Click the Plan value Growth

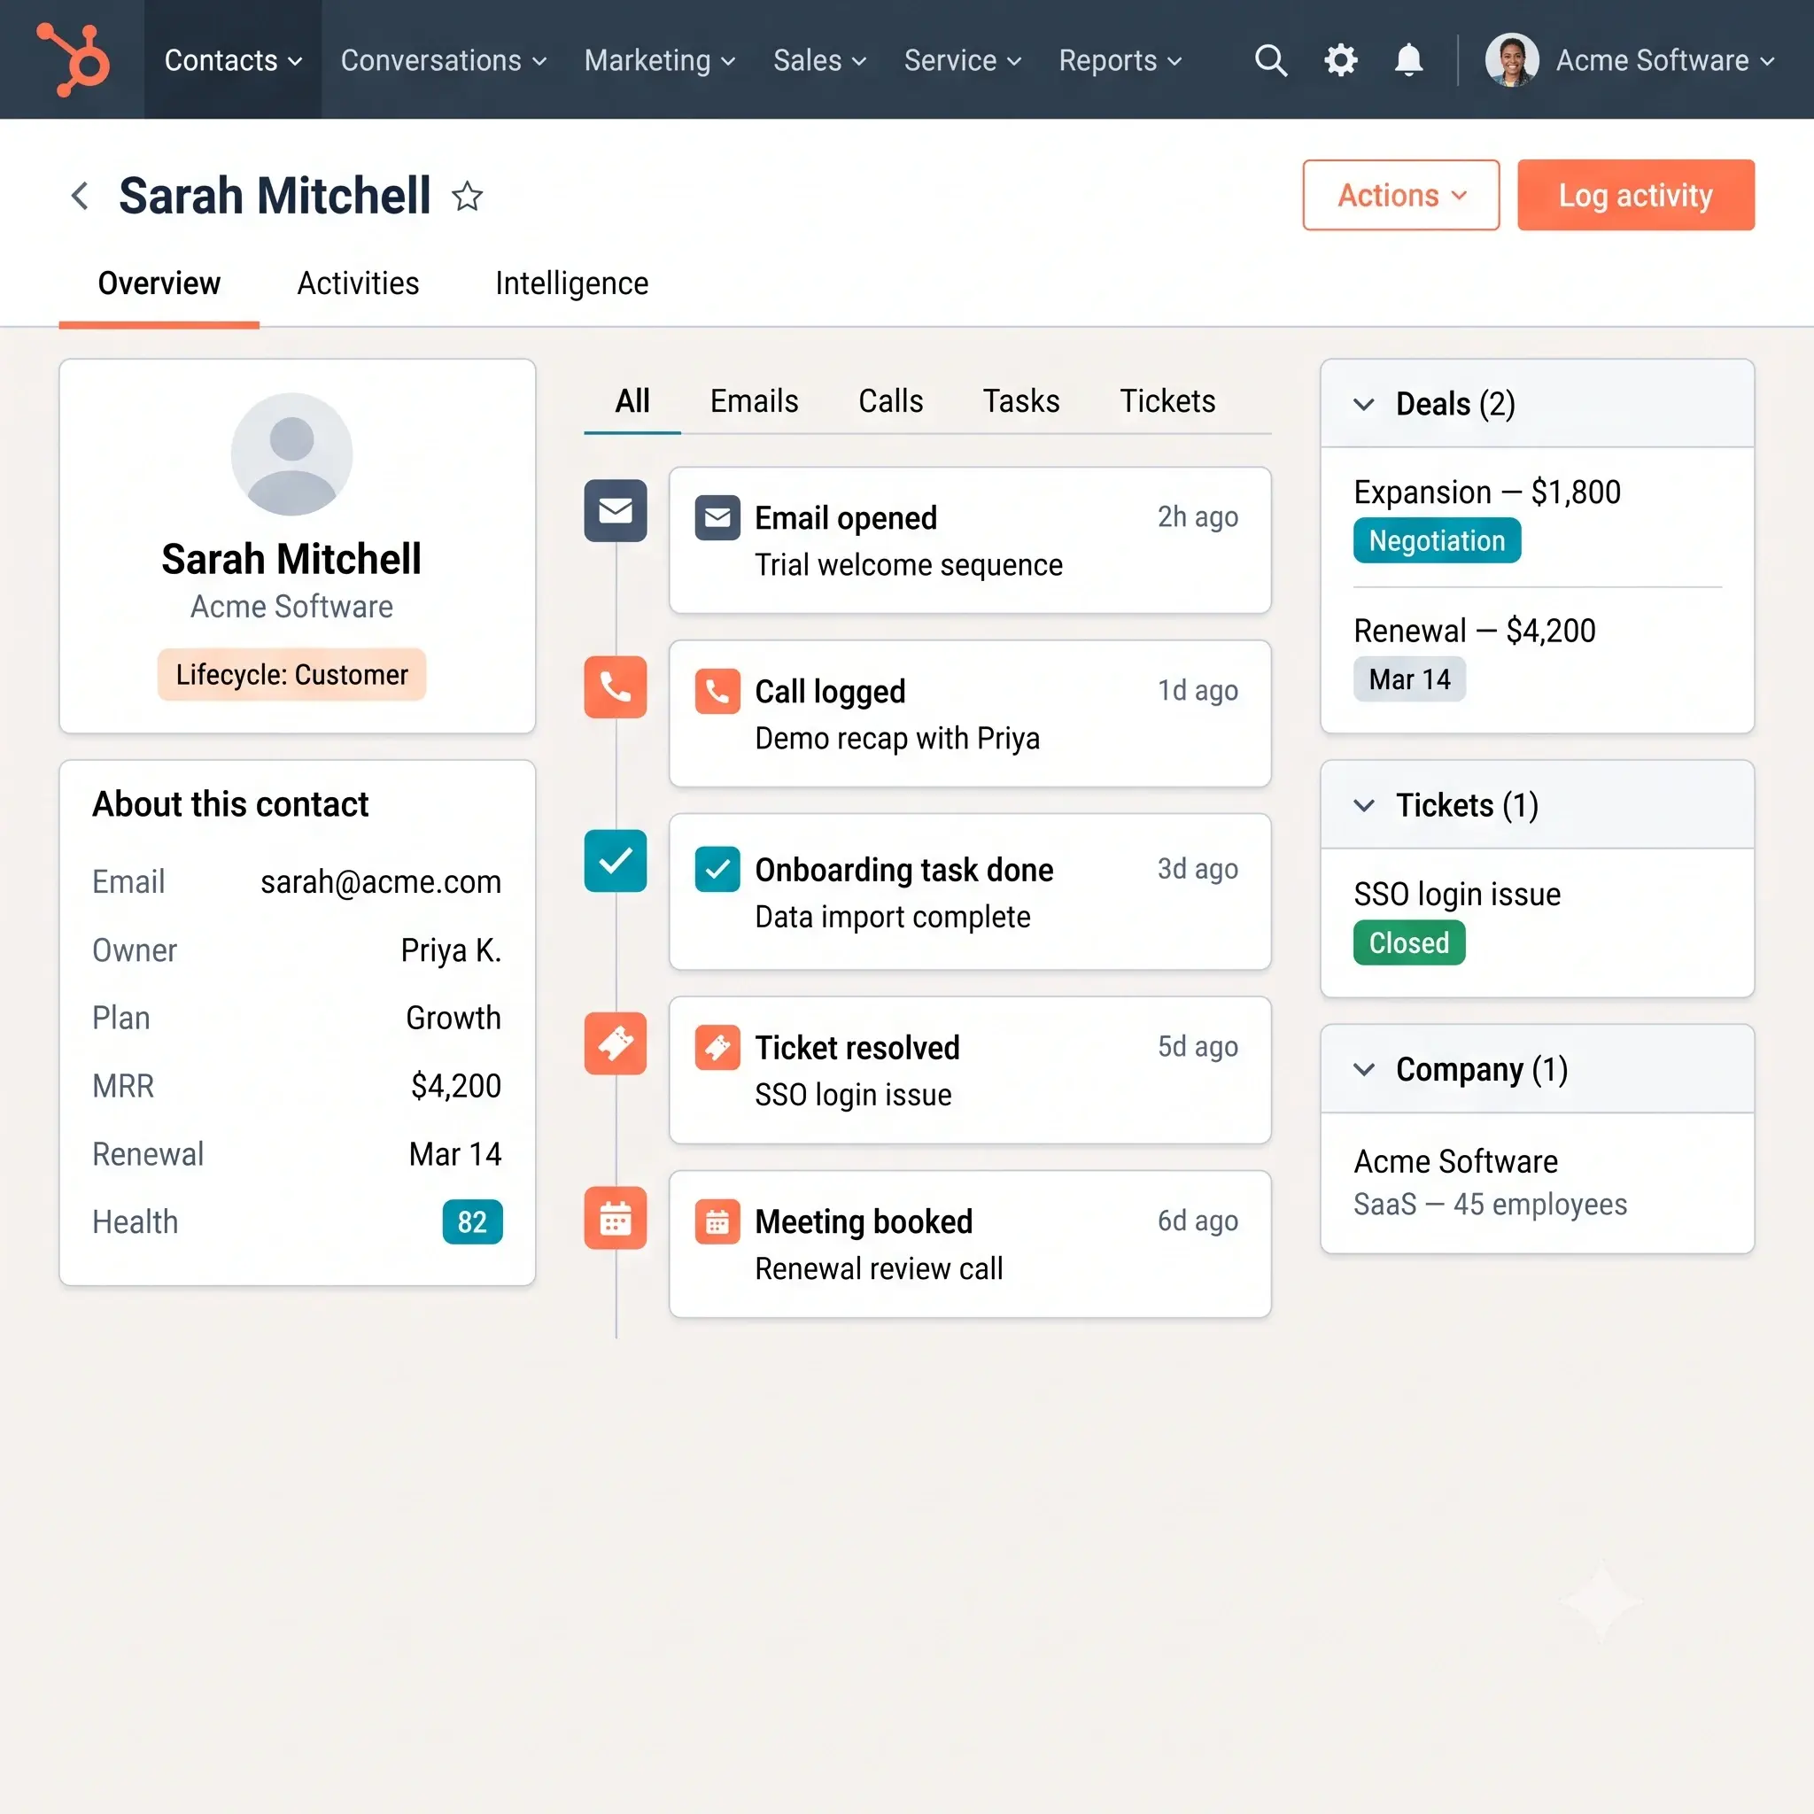pyautogui.click(x=453, y=1018)
